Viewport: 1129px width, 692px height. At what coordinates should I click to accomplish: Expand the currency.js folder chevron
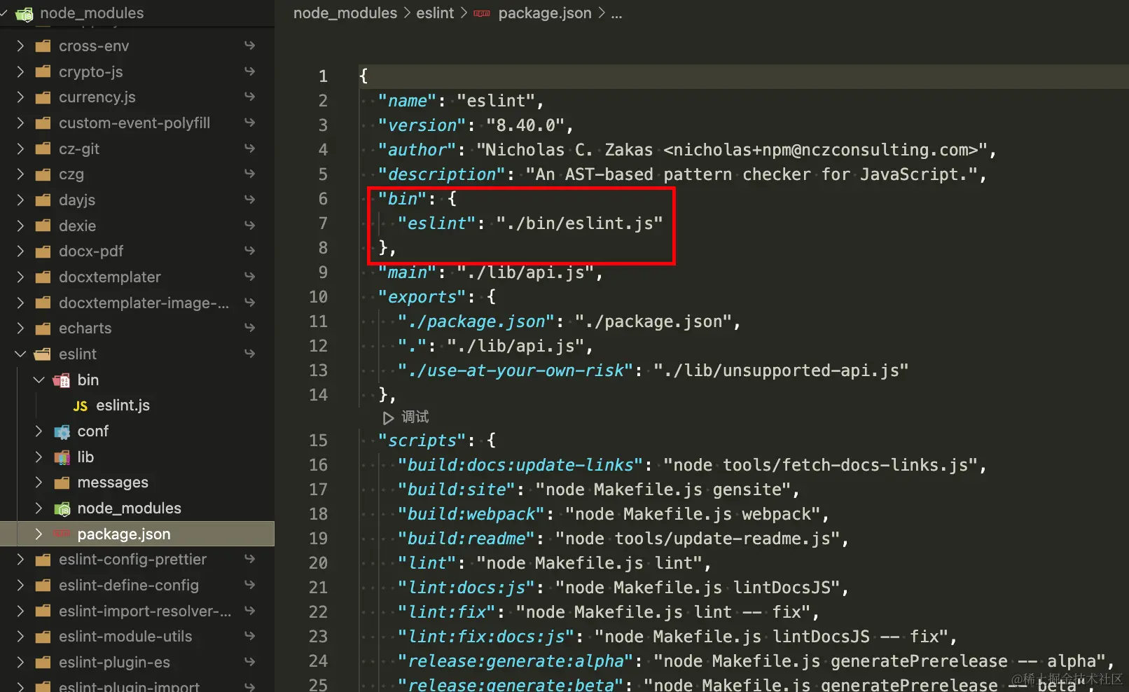20,97
